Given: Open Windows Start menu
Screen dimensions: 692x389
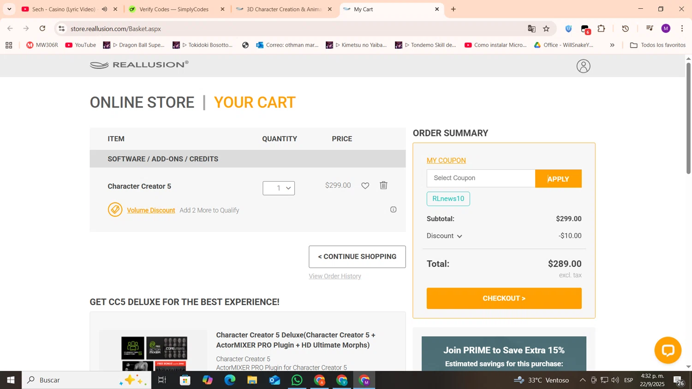Looking at the screenshot, I should point(11,380).
